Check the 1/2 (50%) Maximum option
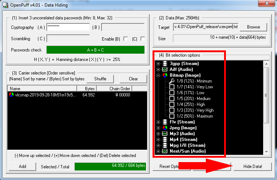This screenshot has height=180, width=277. [x=172, y=116]
